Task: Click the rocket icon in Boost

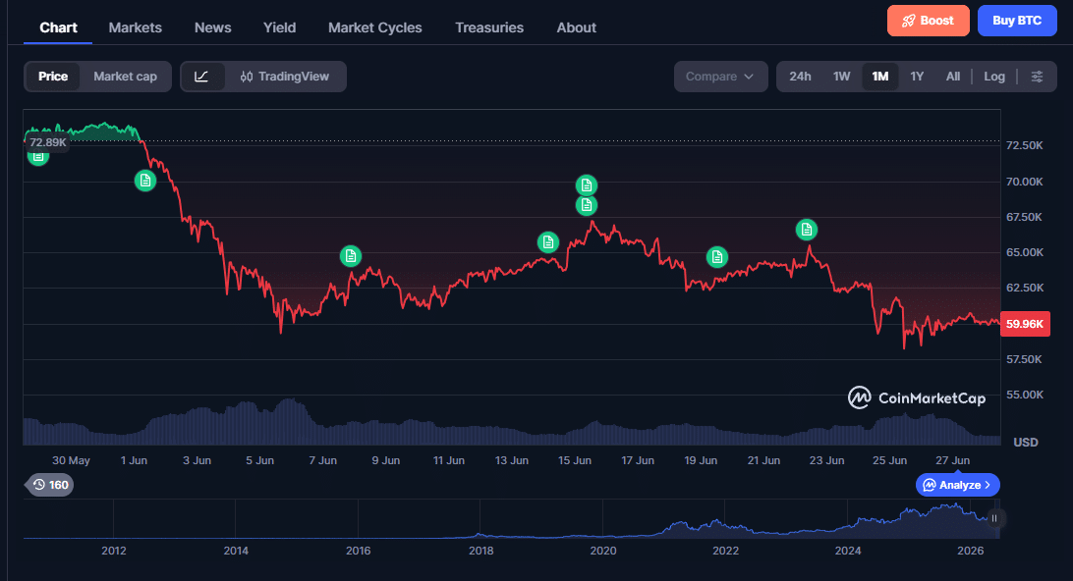Action: coord(908,21)
